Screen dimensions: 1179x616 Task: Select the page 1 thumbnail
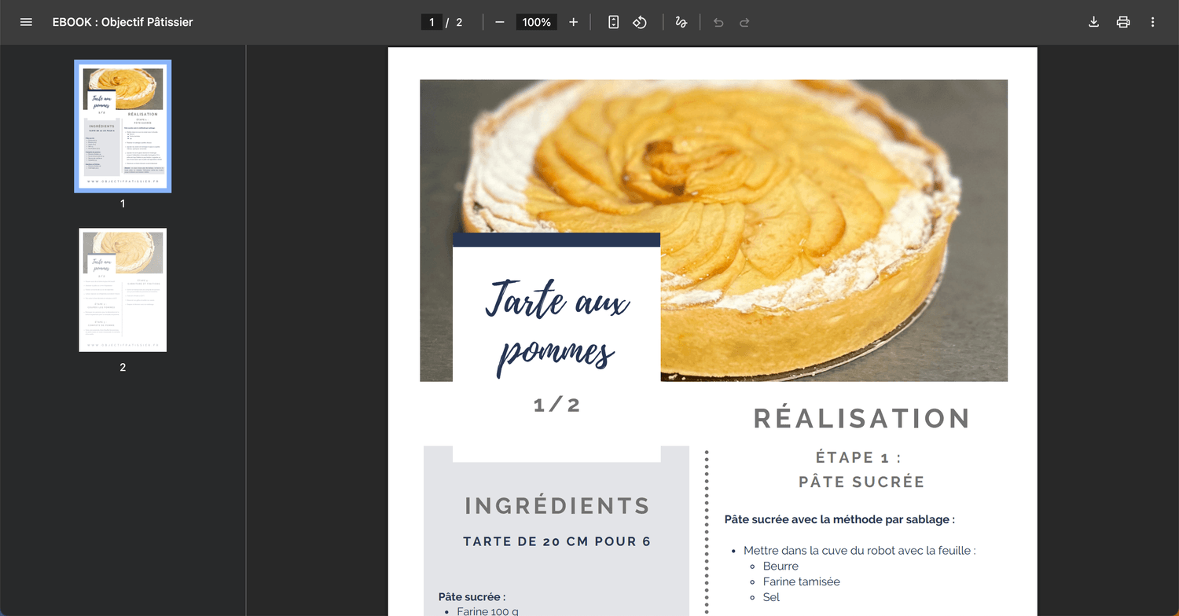[x=123, y=126]
